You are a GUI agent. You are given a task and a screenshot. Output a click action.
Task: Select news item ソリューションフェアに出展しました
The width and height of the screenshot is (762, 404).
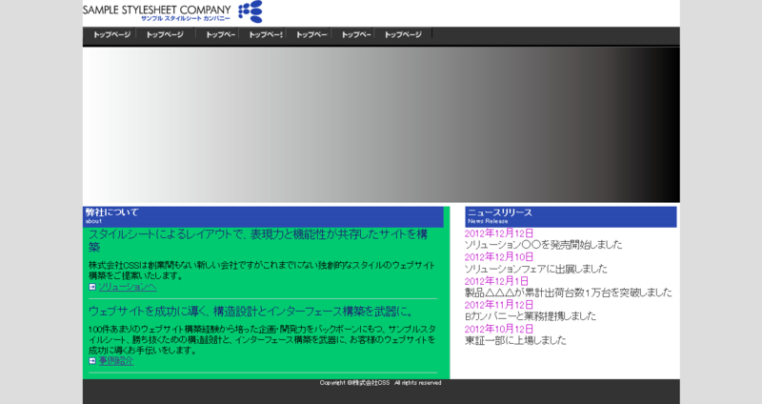pyautogui.click(x=536, y=269)
